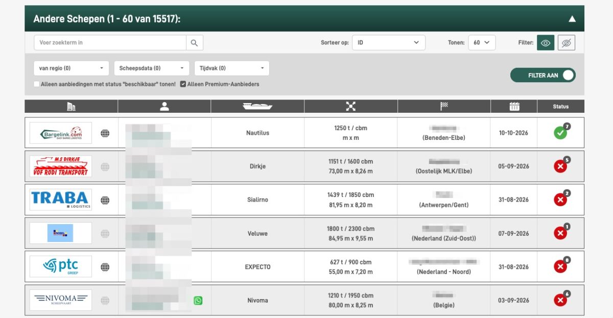Select ship name EXPECTO
Screen dimensions: 613x318
tap(257, 267)
